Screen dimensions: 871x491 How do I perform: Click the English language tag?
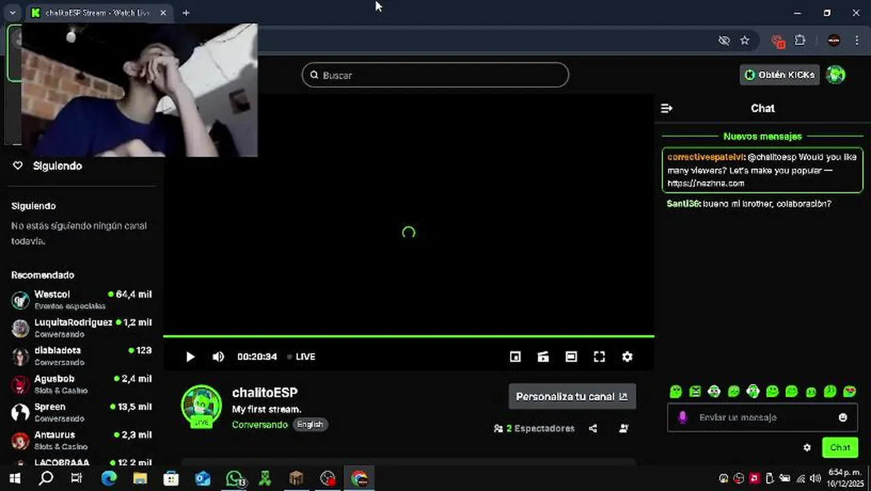(x=310, y=424)
